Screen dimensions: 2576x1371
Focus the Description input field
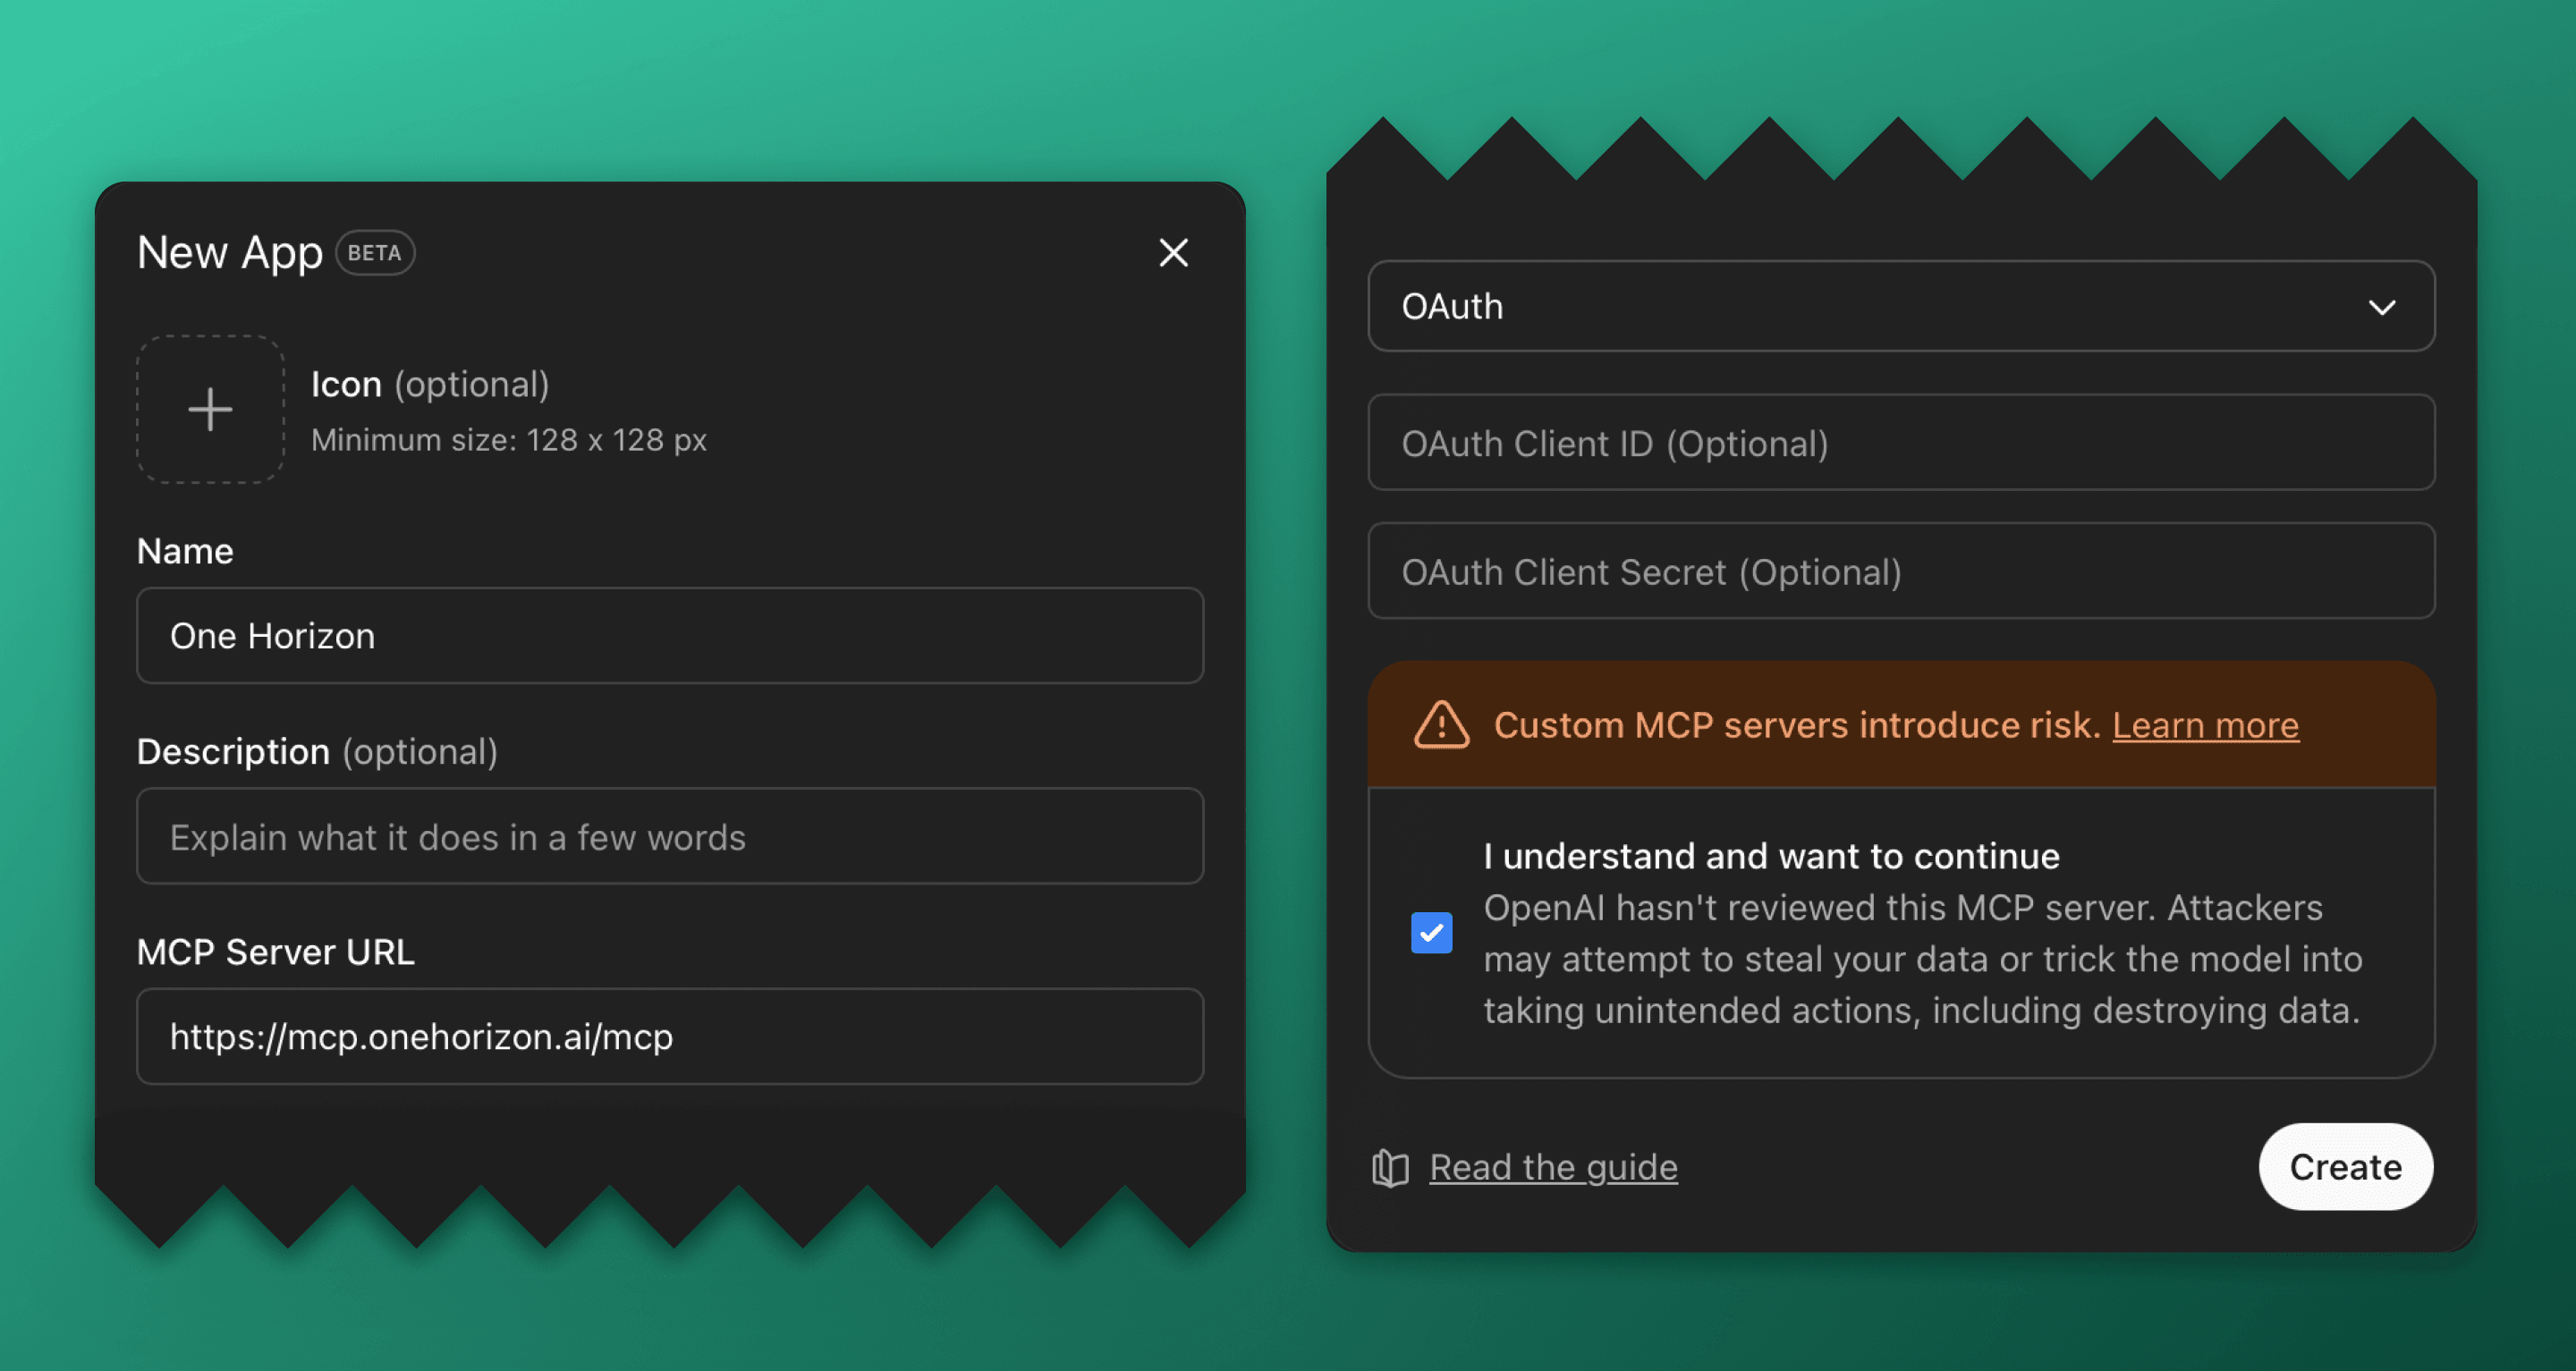pos(670,837)
